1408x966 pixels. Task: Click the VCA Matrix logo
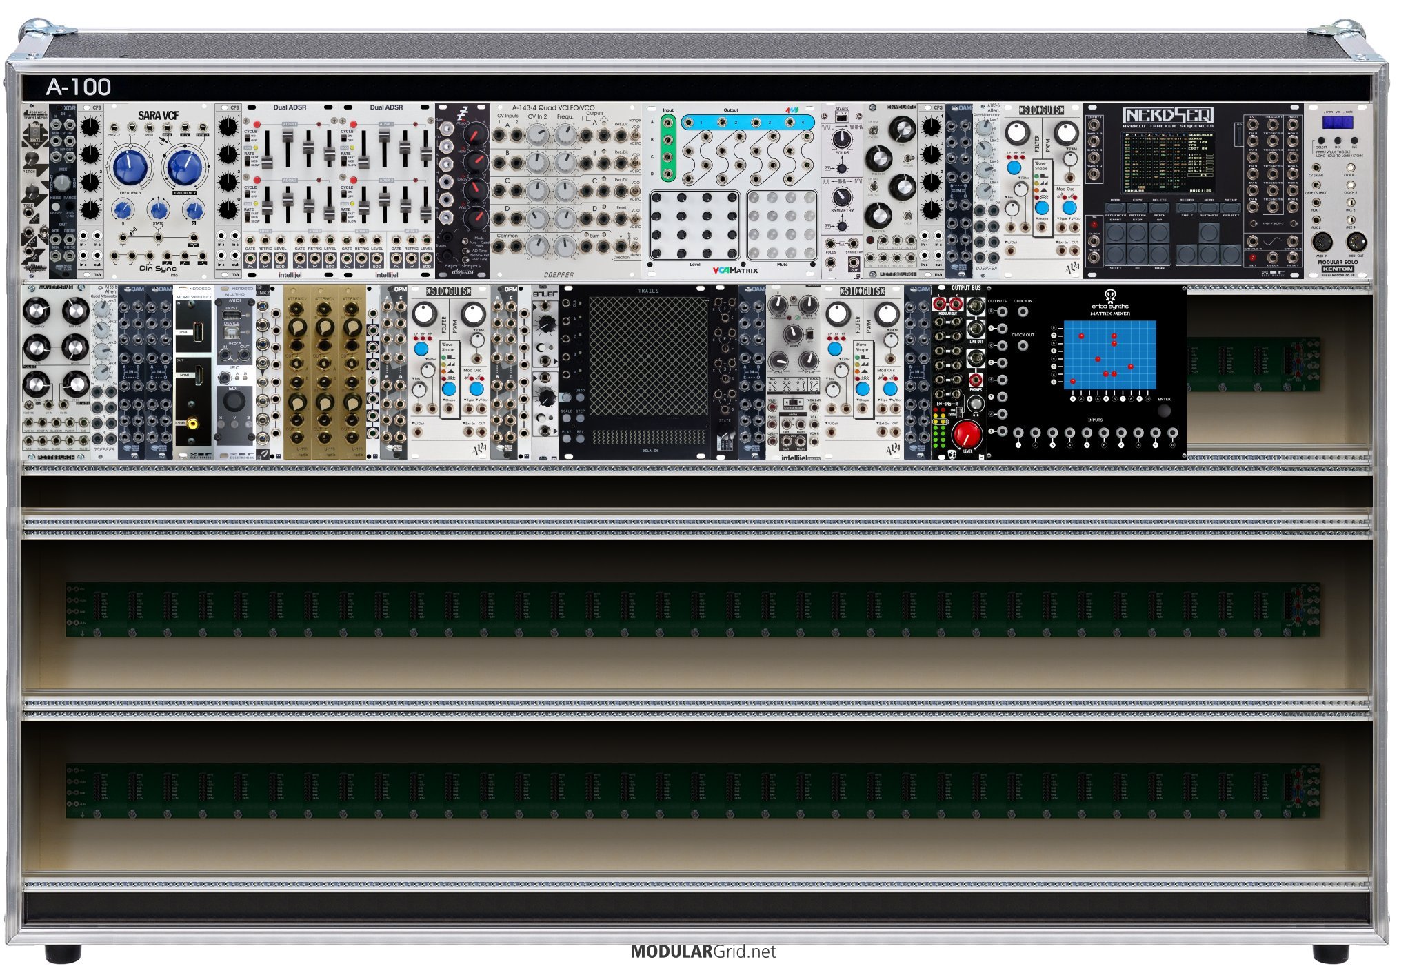(x=735, y=270)
